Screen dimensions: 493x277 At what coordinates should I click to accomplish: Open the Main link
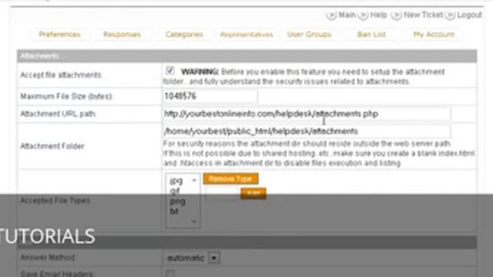347,15
